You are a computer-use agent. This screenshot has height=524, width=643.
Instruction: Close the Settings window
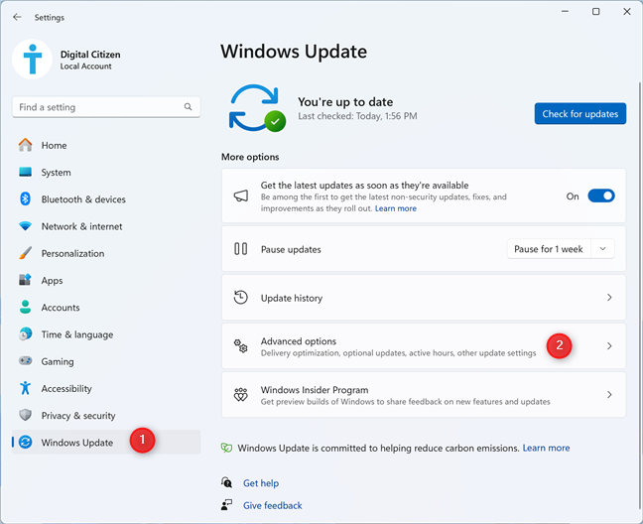(627, 12)
